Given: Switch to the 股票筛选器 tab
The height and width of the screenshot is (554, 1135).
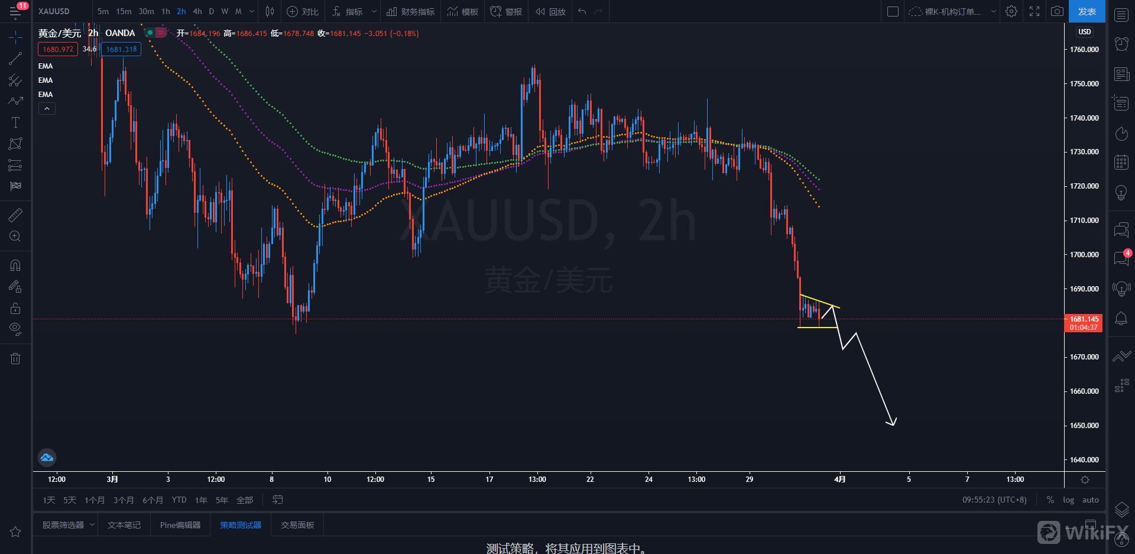Looking at the screenshot, I should [63, 525].
